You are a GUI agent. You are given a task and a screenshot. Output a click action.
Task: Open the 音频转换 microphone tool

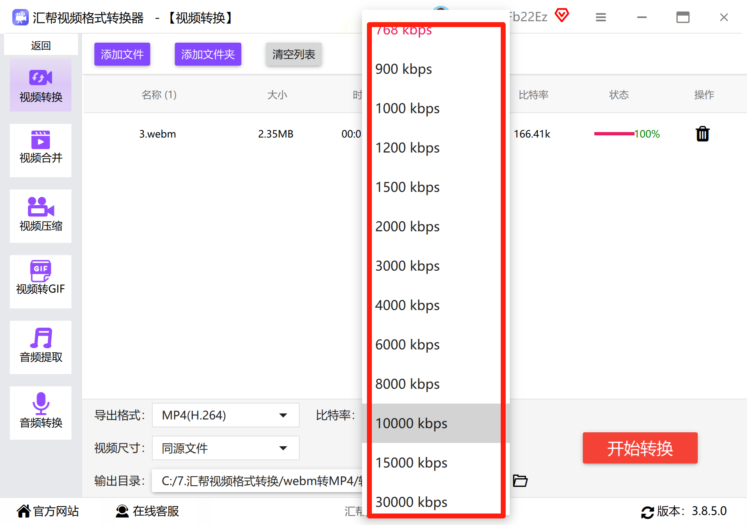41,413
